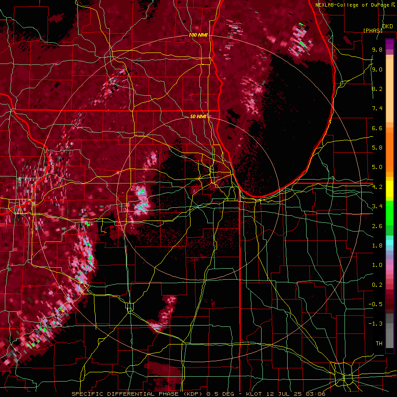This screenshot has width=397, height=397.
Task: Click the 7.4 scale value
Action: (377, 109)
